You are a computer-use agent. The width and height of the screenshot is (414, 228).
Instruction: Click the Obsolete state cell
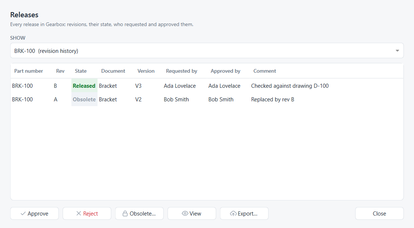point(84,99)
